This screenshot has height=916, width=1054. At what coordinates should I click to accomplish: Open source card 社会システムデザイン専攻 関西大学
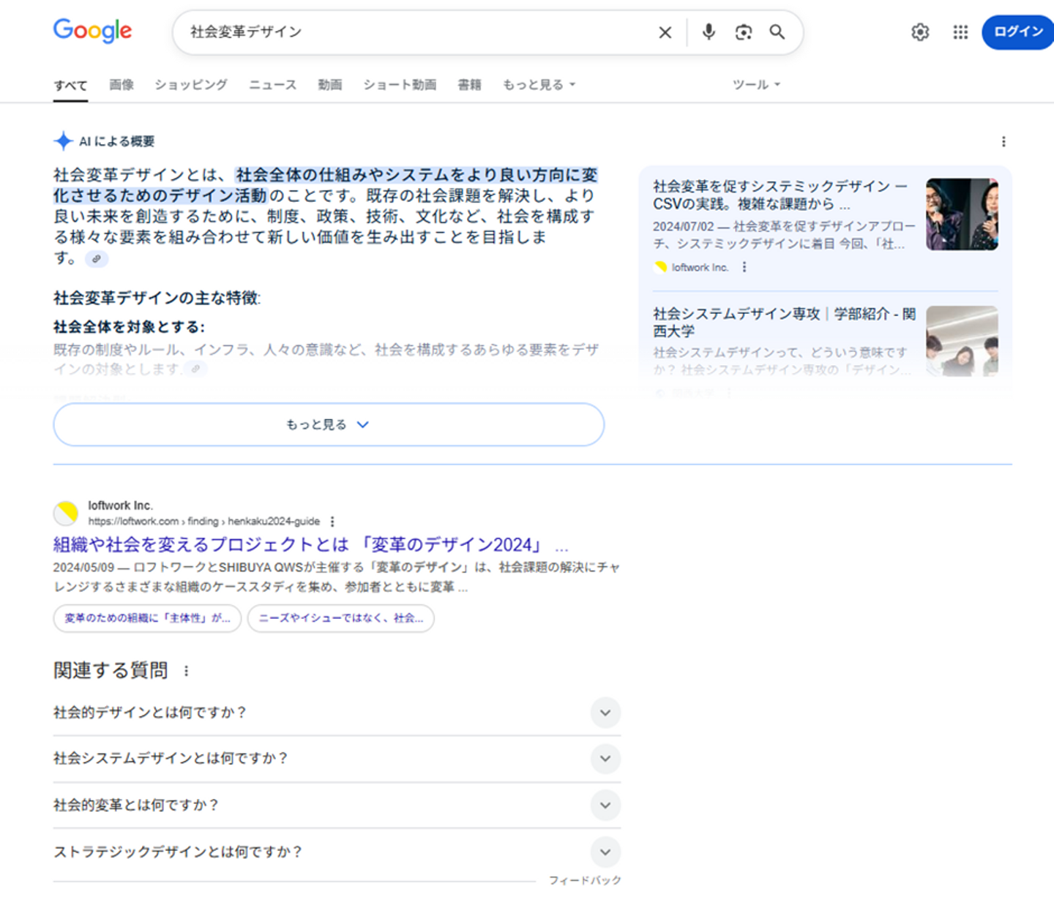click(784, 323)
